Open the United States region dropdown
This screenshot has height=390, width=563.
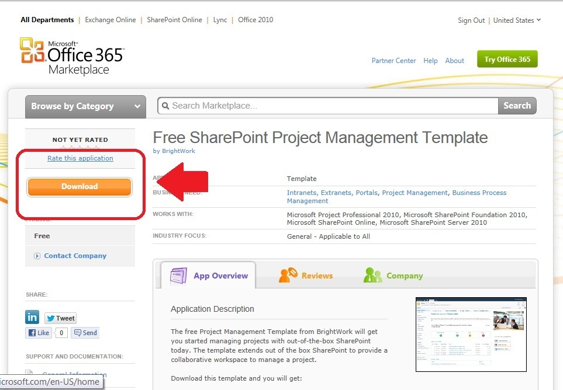pyautogui.click(x=517, y=20)
